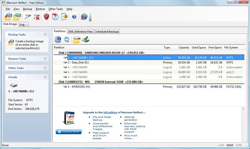Click the globe update check icon
This screenshot has height=149, width=250.
pos(84,17)
